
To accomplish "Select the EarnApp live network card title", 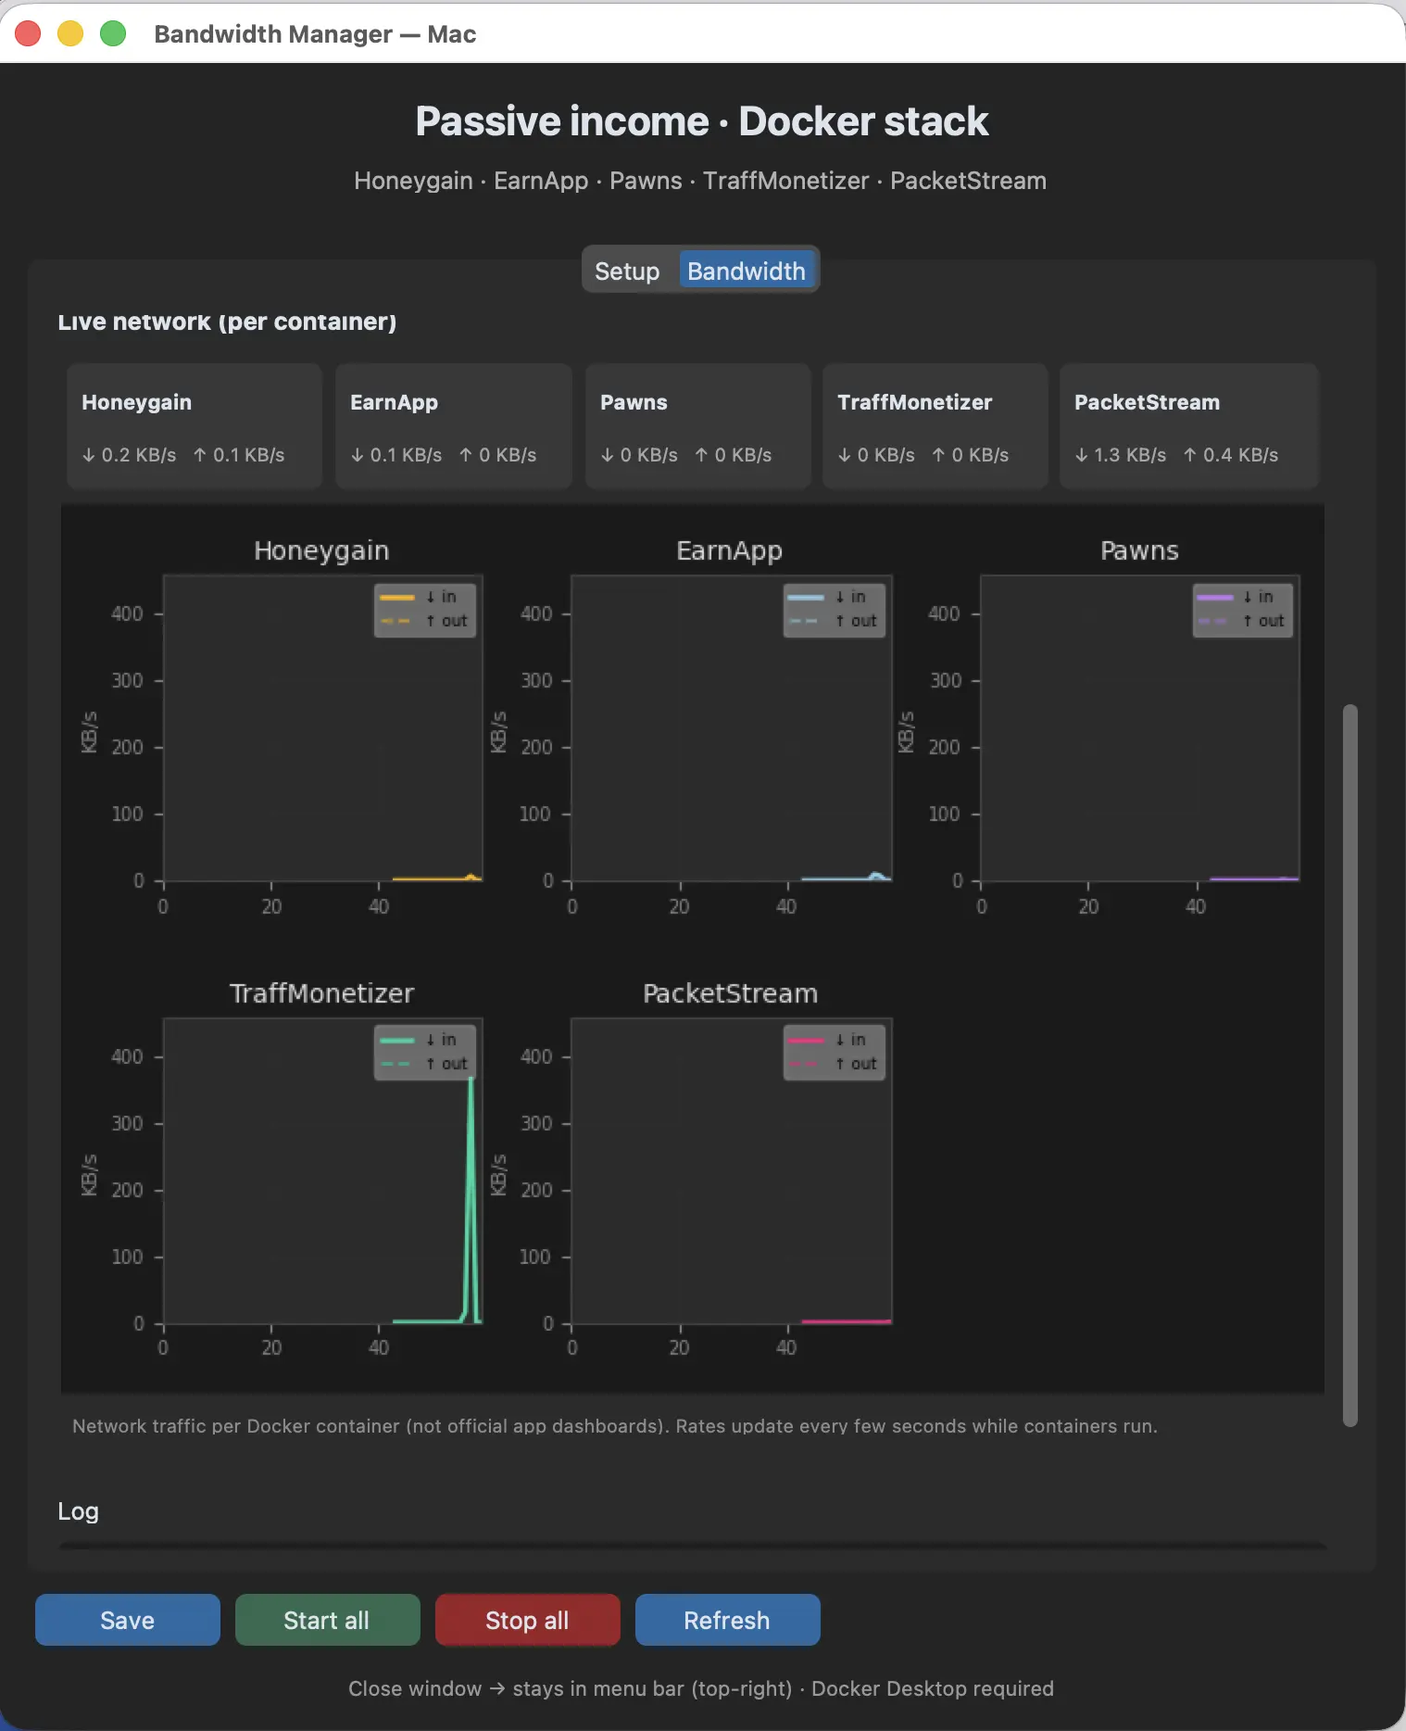I will point(394,402).
